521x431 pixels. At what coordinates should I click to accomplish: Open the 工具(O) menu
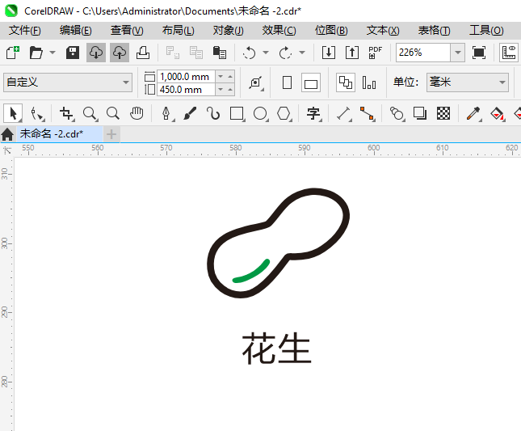(x=486, y=31)
